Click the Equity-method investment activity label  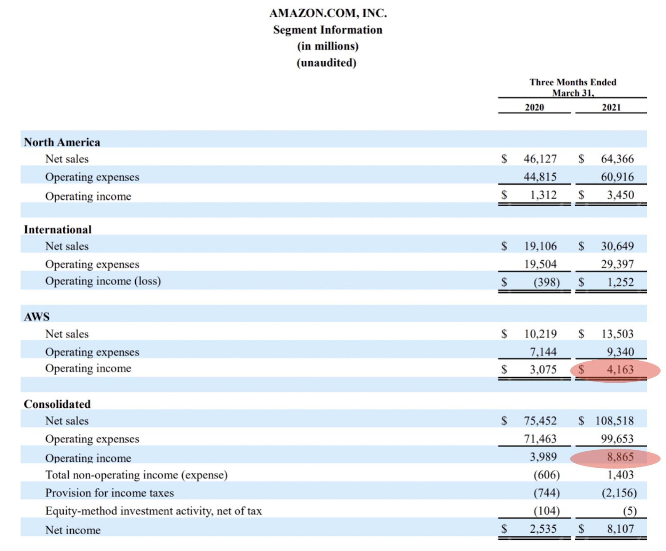[x=154, y=511]
